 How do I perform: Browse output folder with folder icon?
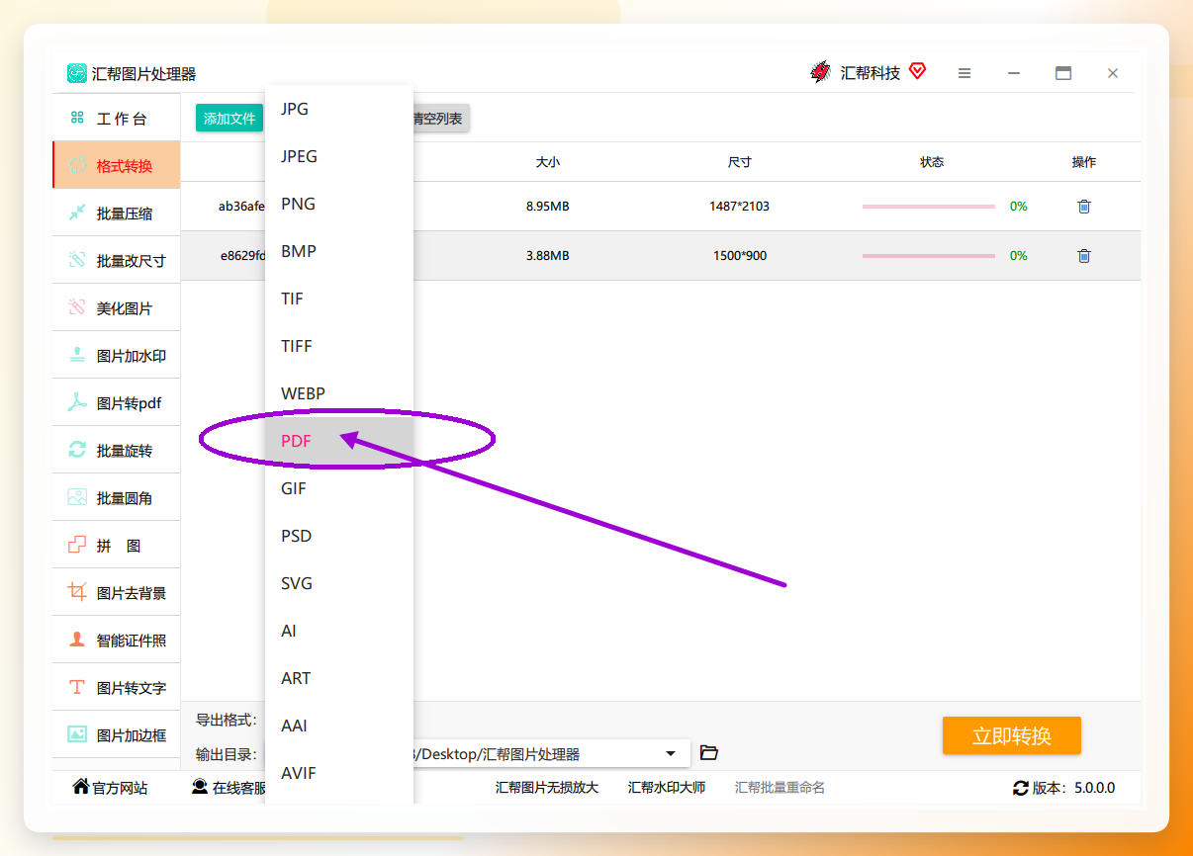(x=708, y=753)
